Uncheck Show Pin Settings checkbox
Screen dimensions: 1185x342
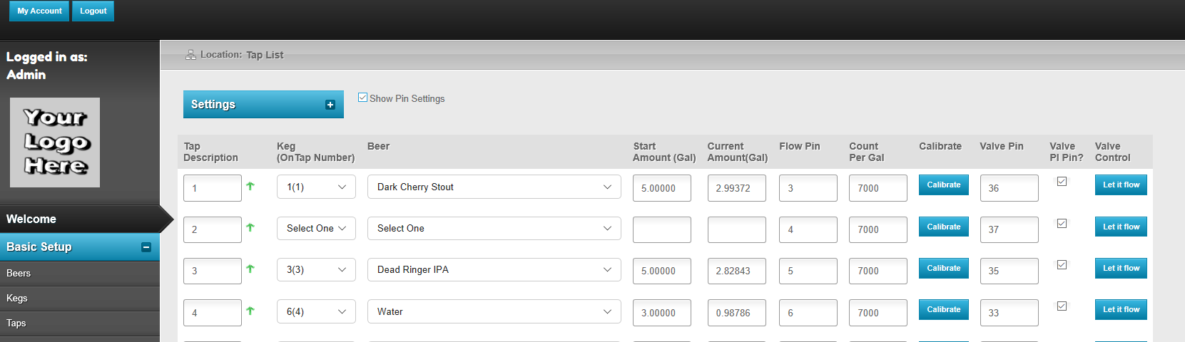pos(363,98)
